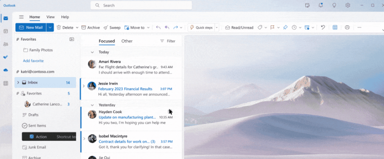Open the calendar-with-dot toolbar icon
The image size is (384, 159).
tap(307, 28)
